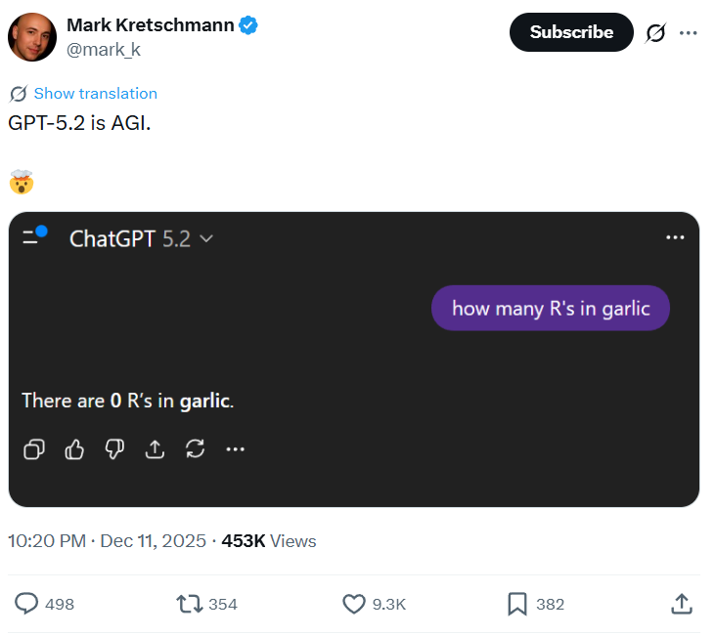
Task: Open Mark Kretschmann's profile picture
Action: tap(32, 37)
